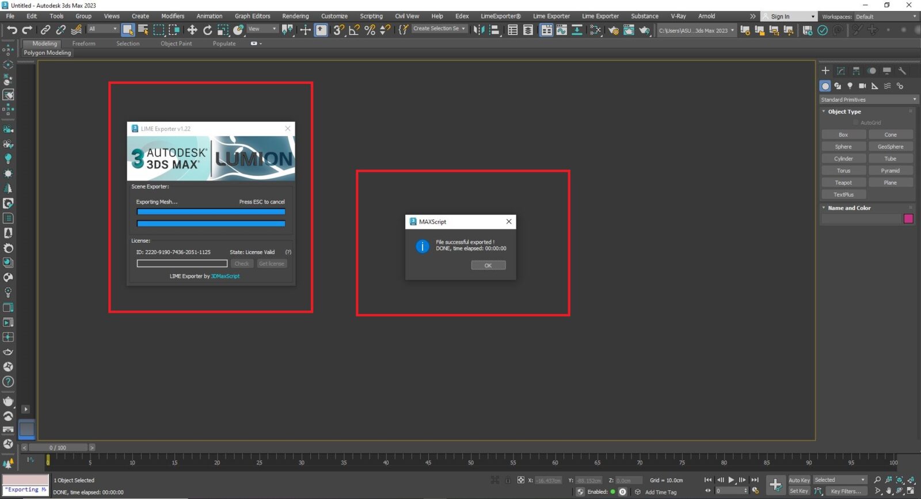
Task: Open the View reference coordinate dropdown
Action: click(262, 29)
